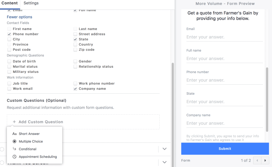
Task: Pick the Conditional question type
Action: pos(28,149)
